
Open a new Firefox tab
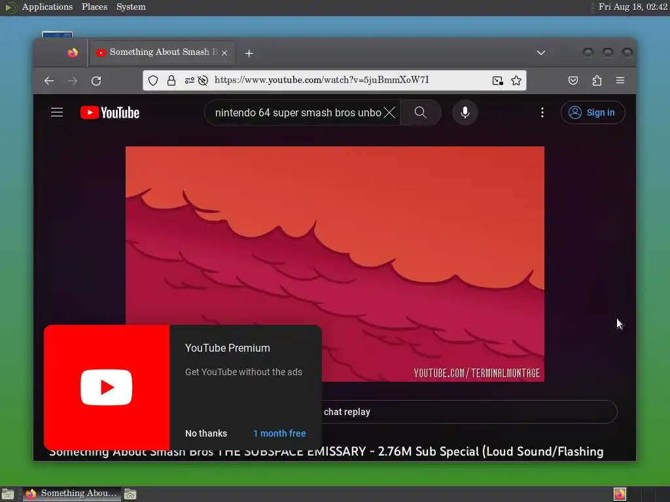click(x=249, y=54)
